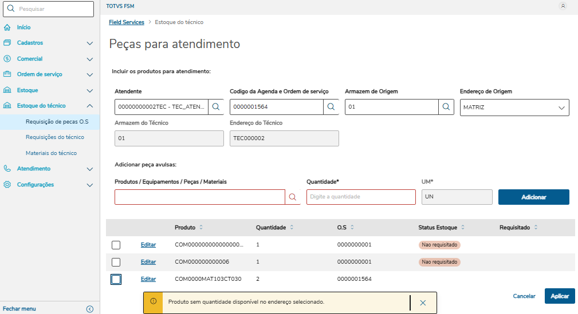Click the Quantidade input field
578x314 pixels.
[x=361, y=197]
